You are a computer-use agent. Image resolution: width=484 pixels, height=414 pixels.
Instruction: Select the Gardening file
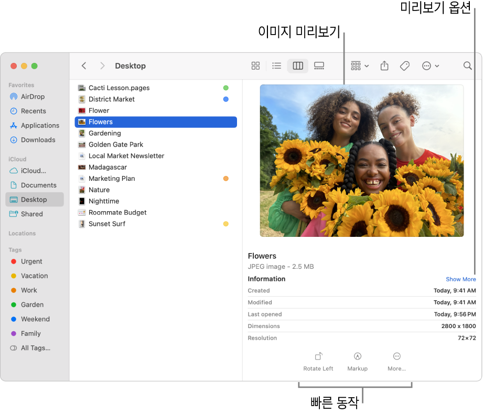pos(156,133)
